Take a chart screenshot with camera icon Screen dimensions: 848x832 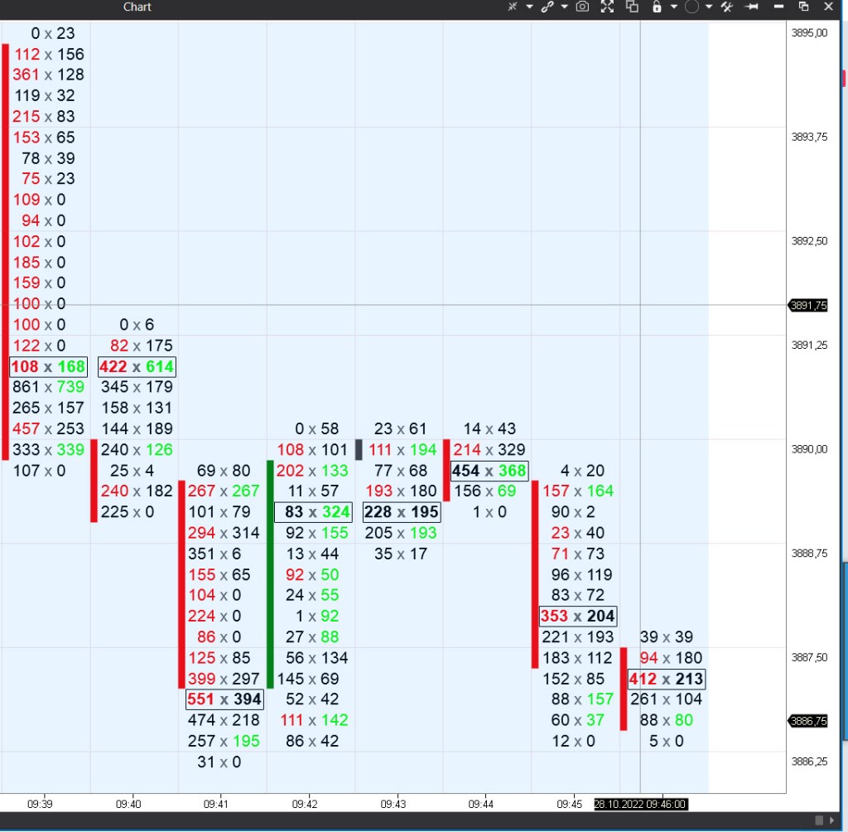click(582, 7)
